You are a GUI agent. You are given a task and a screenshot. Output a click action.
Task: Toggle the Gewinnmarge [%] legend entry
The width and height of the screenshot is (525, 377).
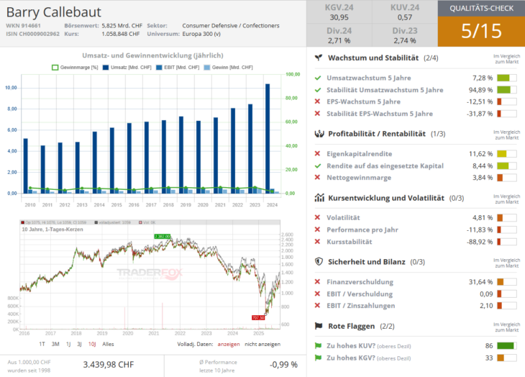(74, 68)
